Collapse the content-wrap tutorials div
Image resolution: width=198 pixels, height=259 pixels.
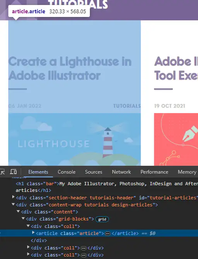point(14,204)
